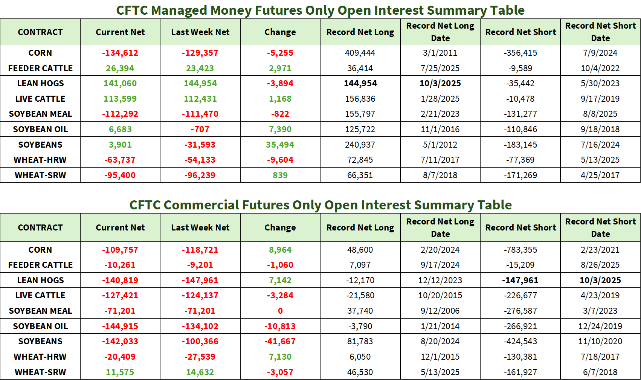Image resolution: width=641 pixels, height=380 pixels.
Task: Click Commercial corn current net -109,757
Action: tap(120, 250)
